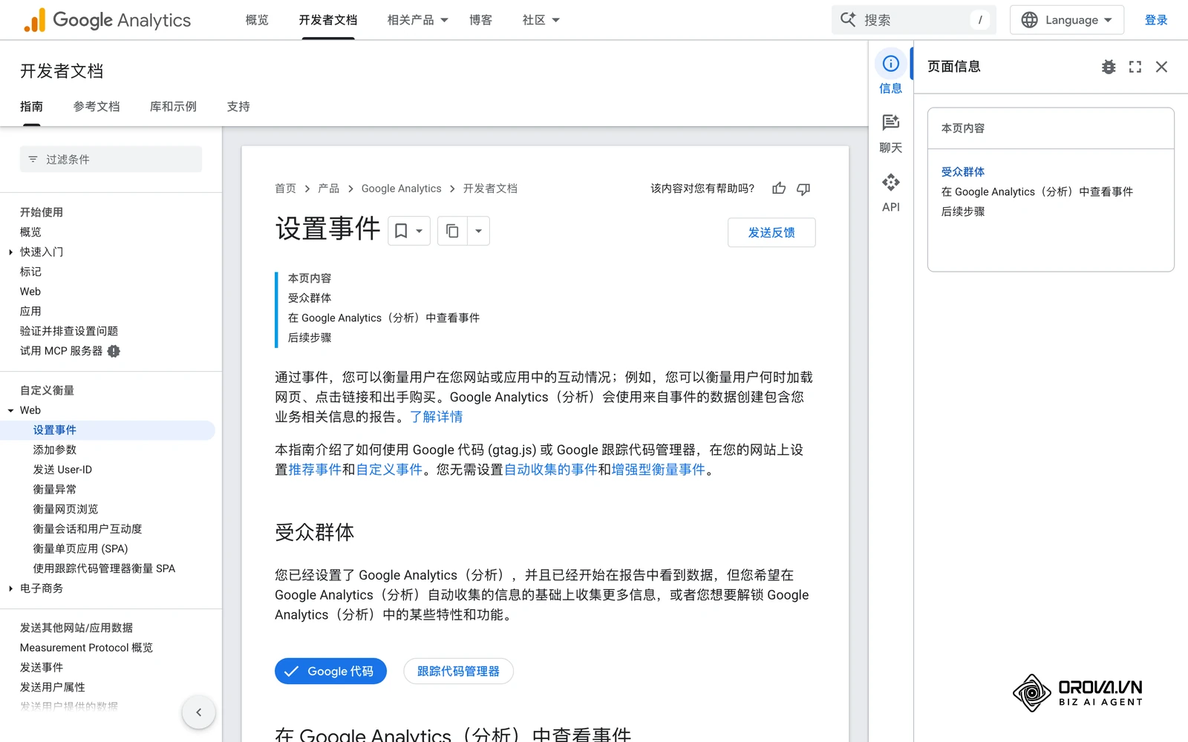Open Measurement Protocol 概览 in sidebar
The image size is (1188, 742).
[86, 648]
